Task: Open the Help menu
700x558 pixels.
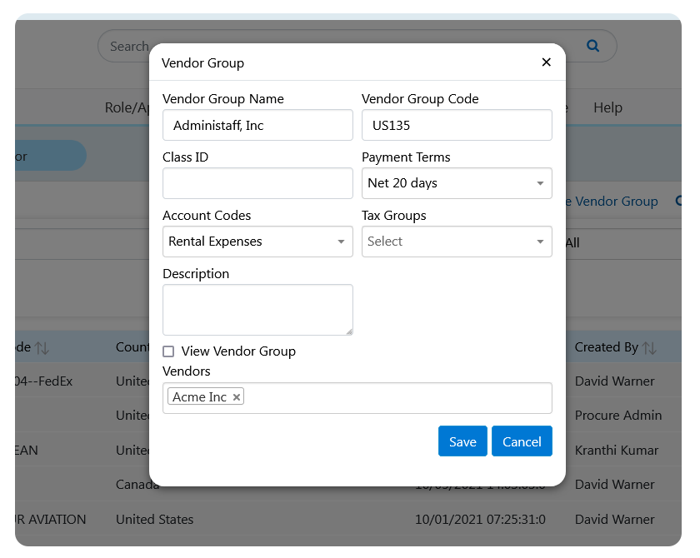Action: coord(607,107)
